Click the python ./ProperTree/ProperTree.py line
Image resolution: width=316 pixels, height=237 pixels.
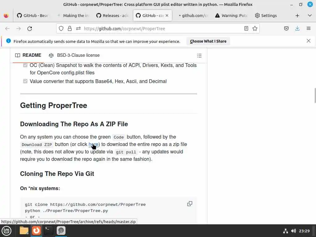tap(67, 210)
